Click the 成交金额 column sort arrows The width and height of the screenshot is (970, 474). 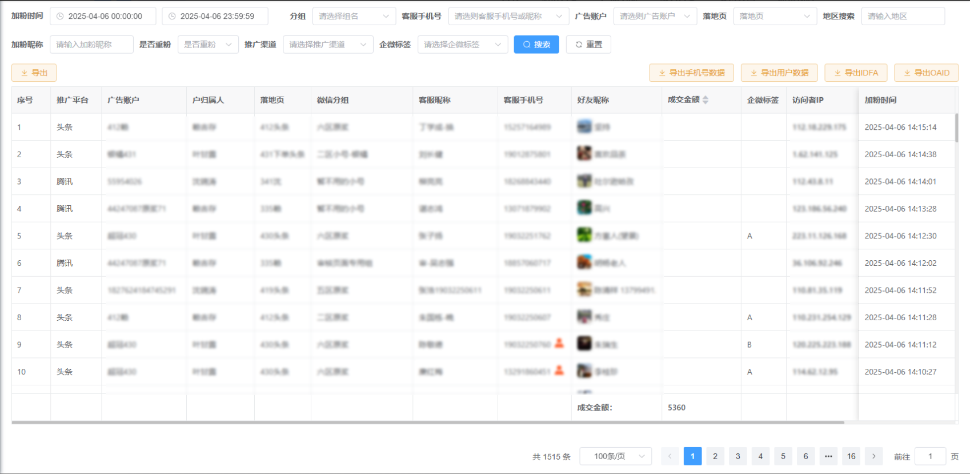pyautogui.click(x=706, y=100)
